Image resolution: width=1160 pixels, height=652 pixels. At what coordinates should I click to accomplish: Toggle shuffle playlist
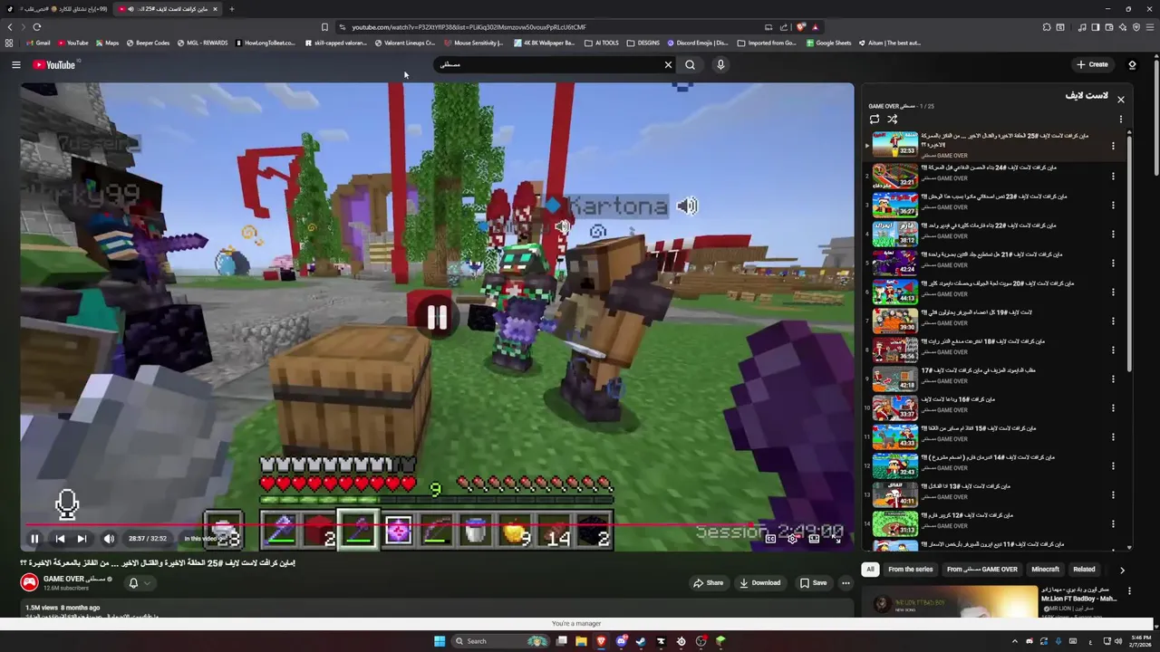pyautogui.click(x=893, y=120)
